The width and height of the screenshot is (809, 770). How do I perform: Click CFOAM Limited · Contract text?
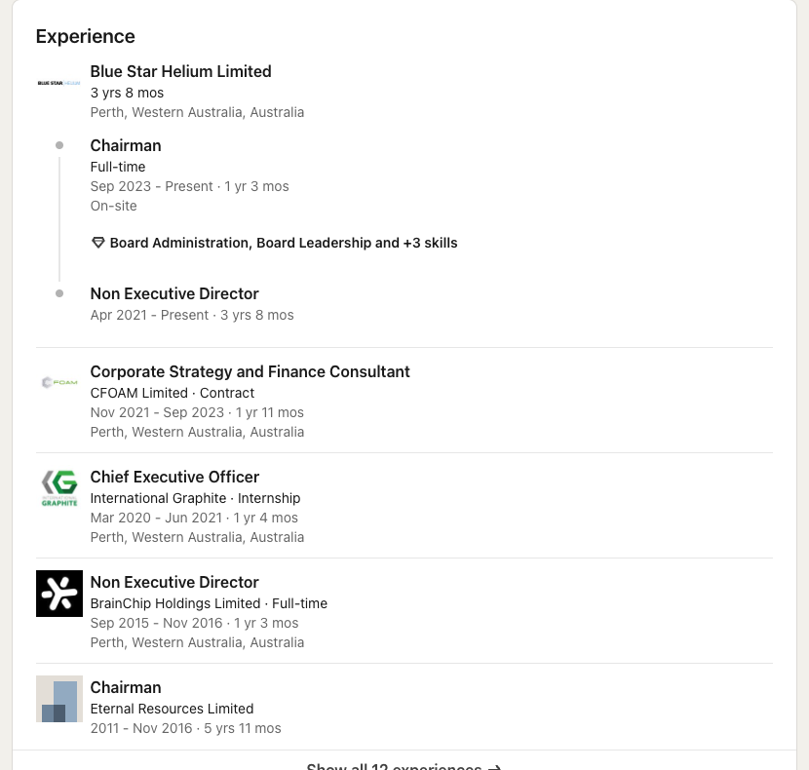click(172, 393)
